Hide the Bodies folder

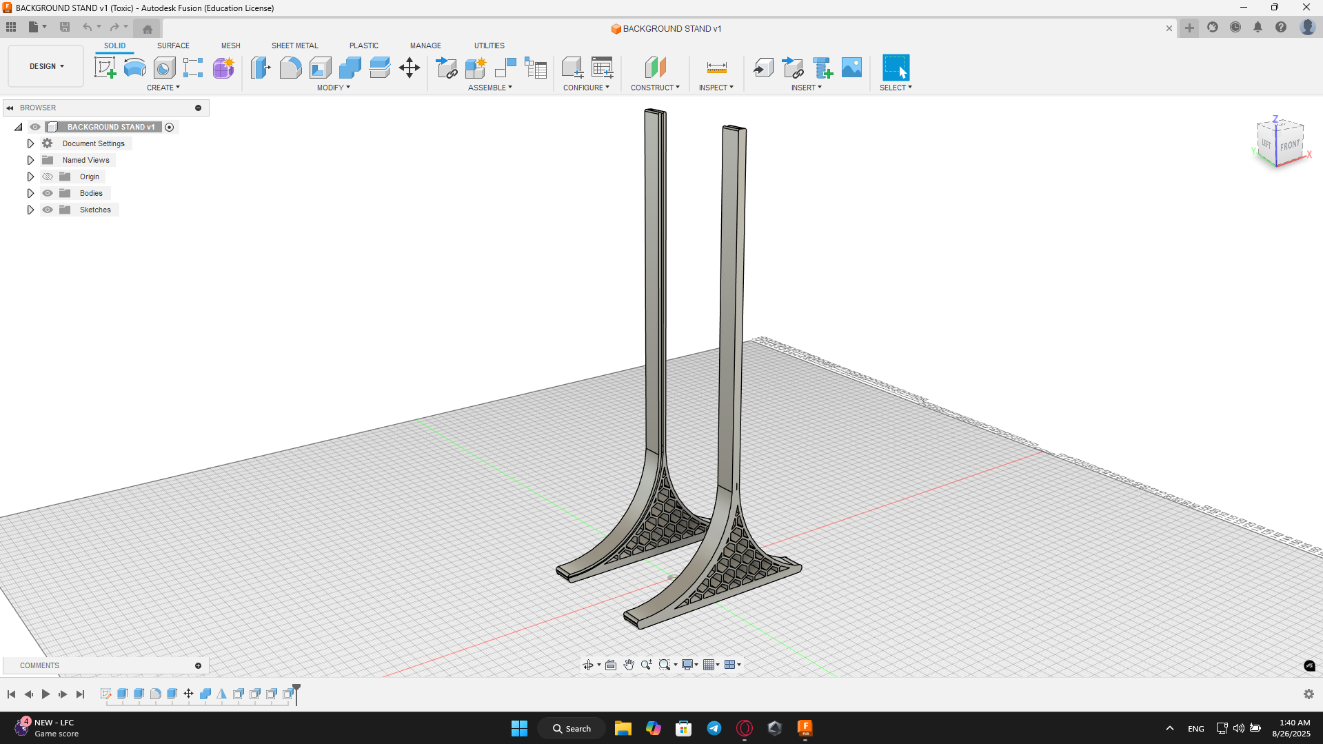[x=48, y=193]
